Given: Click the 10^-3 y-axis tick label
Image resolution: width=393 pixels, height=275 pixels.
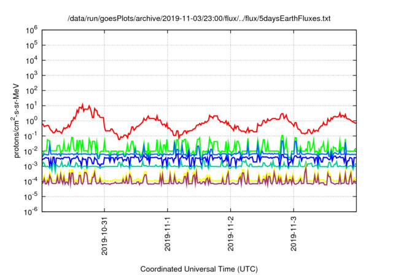Looking at the screenshot, I should pyautogui.click(x=31, y=166).
